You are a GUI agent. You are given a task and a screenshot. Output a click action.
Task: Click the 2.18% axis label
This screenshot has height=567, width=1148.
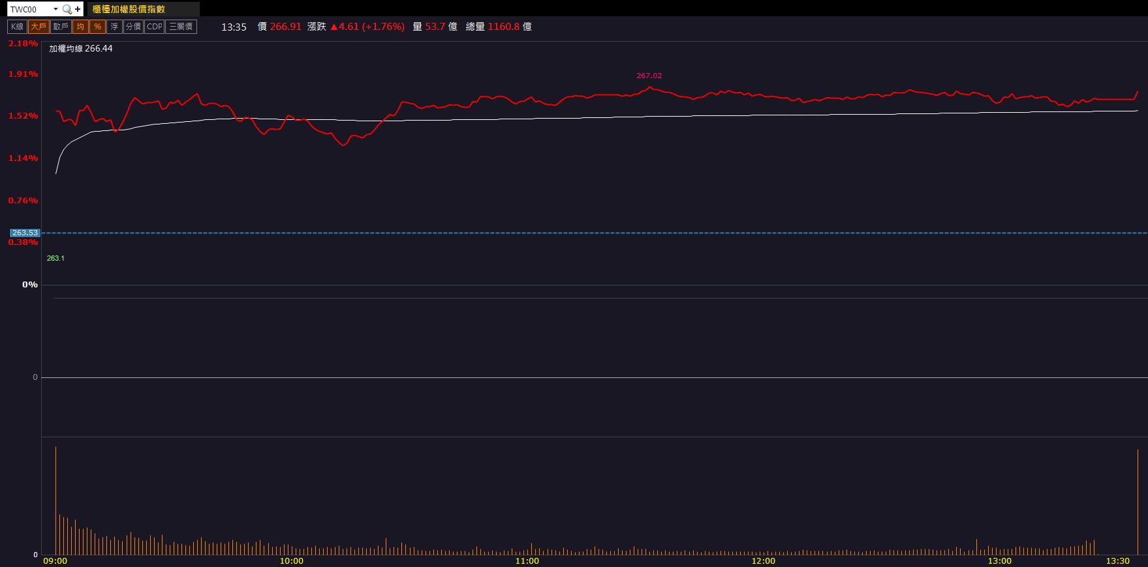pyautogui.click(x=23, y=44)
